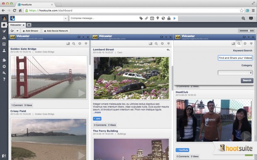Image resolution: width=257 pixels, height=160 pixels.
Task: Click the tag icon in compose bar
Action: click(x=141, y=18)
